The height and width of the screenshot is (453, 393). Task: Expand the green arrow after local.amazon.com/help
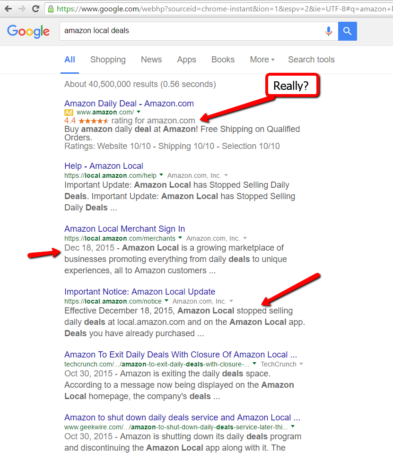161,175
